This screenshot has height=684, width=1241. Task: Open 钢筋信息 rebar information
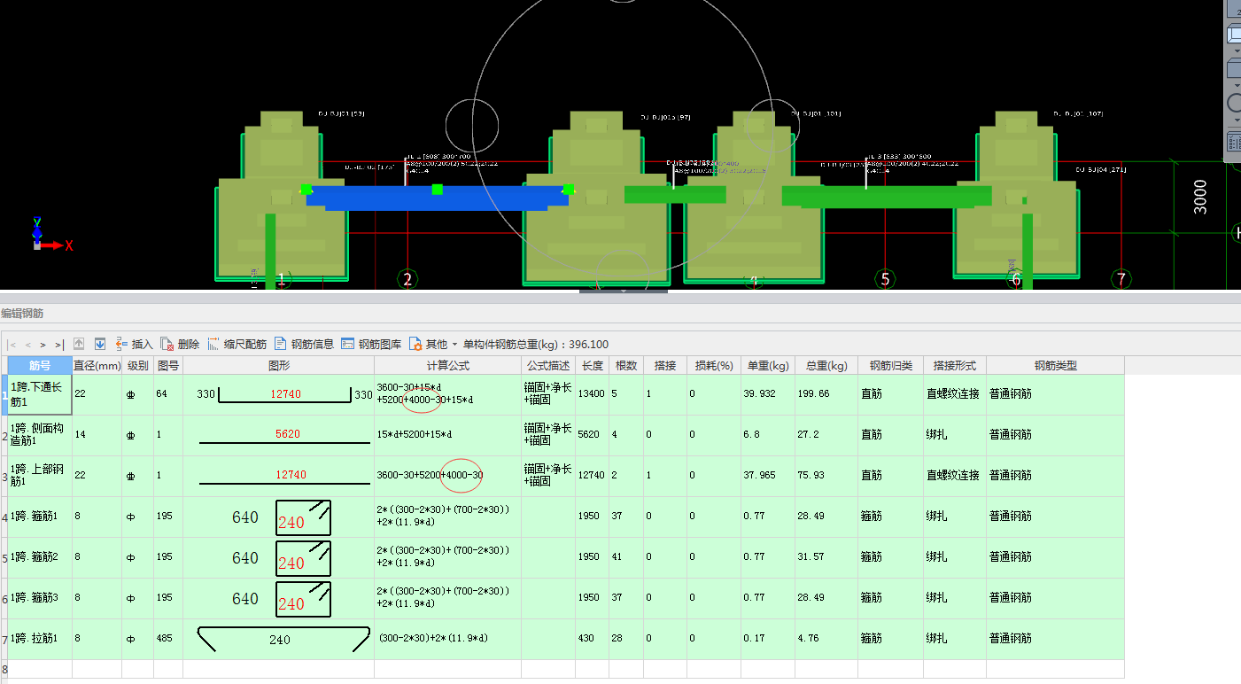coord(304,344)
